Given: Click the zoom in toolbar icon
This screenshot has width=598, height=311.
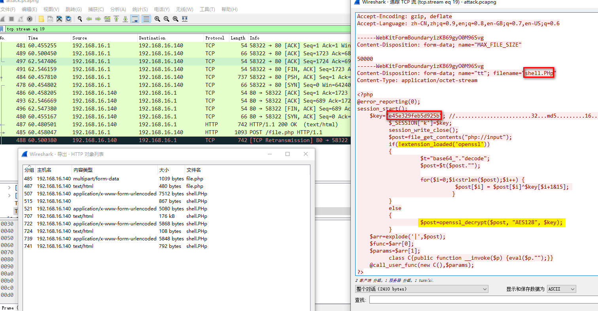Looking at the screenshot, I should (157, 19).
